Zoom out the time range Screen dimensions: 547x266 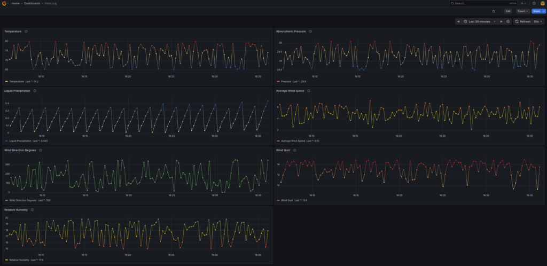coord(508,21)
